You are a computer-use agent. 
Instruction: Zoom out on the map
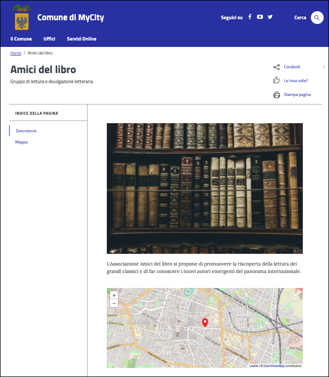(114, 303)
